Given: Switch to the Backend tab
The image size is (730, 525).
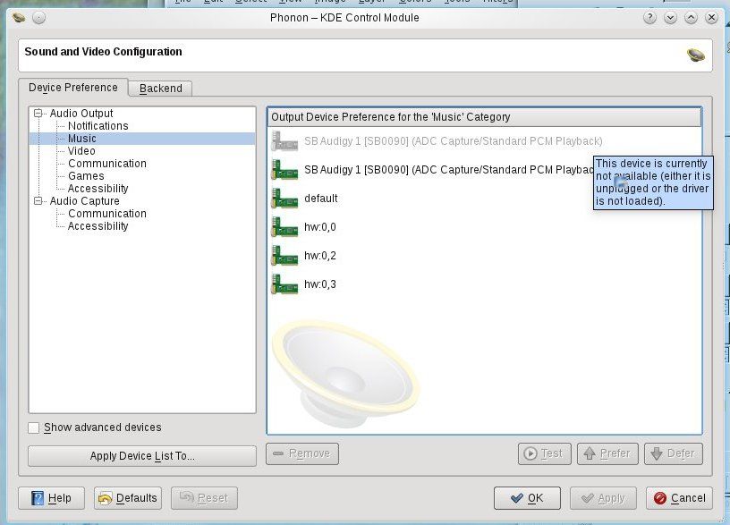Looking at the screenshot, I should (x=161, y=89).
